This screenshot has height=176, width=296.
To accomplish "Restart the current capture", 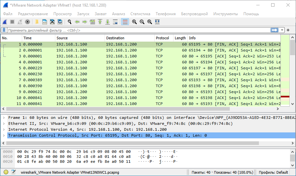I will (x=20, y=22).
